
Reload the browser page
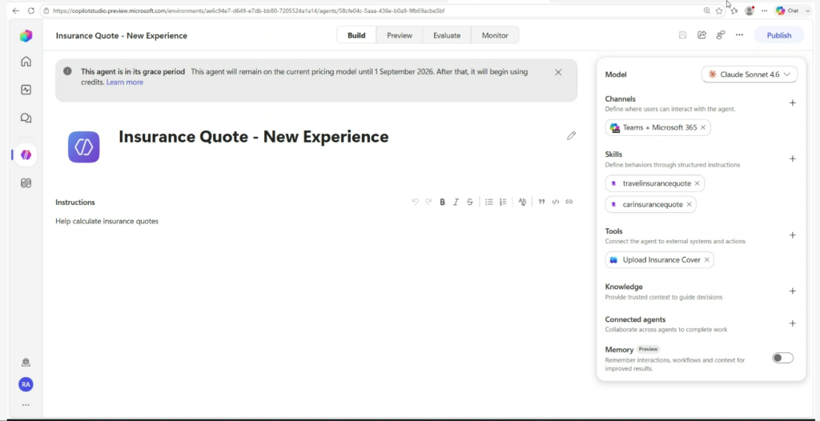coord(31,10)
